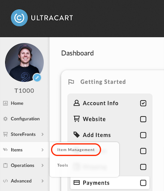Screen dimensions: 164x191
Task: Check the Add Items checkbox
Action: tap(143, 135)
